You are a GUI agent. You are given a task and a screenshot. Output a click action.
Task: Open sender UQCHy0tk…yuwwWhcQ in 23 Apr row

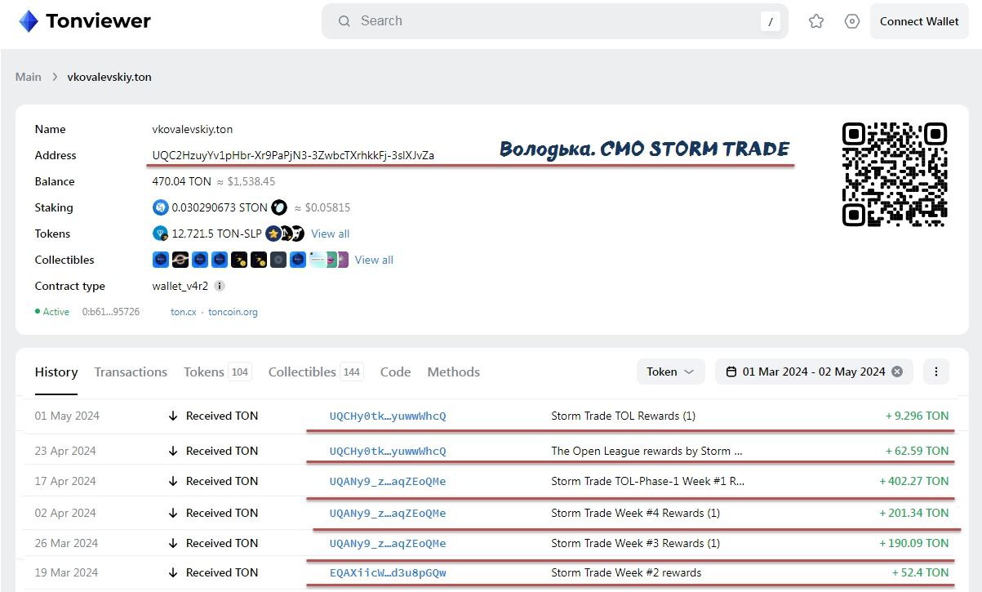tap(388, 451)
